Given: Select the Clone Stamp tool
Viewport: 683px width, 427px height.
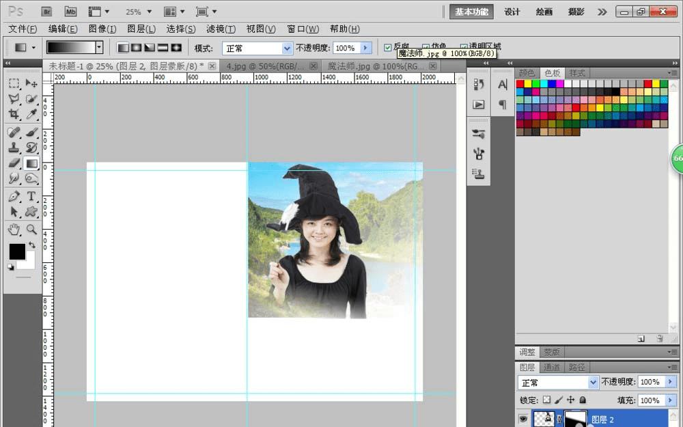Looking at the screenshot, I should pyautogui.click(x=14, y=147).
